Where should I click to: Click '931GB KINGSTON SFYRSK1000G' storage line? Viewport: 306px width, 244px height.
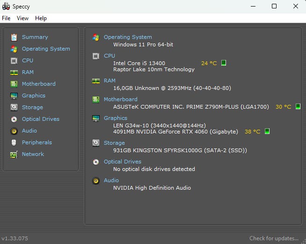180,150
